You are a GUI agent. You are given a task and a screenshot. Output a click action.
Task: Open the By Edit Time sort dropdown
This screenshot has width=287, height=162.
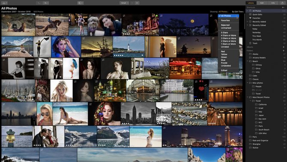tap(238, 12)
